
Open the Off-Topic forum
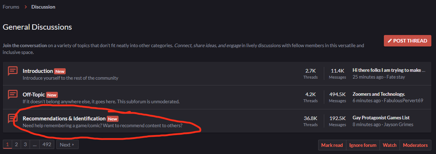click(34, 95)
